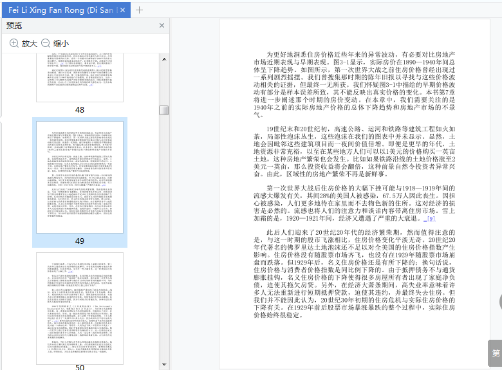502x370 pixels.
Task: Select page 48 thumbnail
Action: tap(80, 78)
